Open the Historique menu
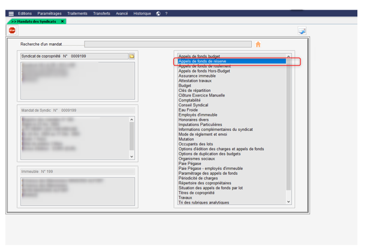 [x=142, y=13]
